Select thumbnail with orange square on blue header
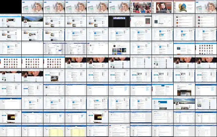 coord(184,48)
